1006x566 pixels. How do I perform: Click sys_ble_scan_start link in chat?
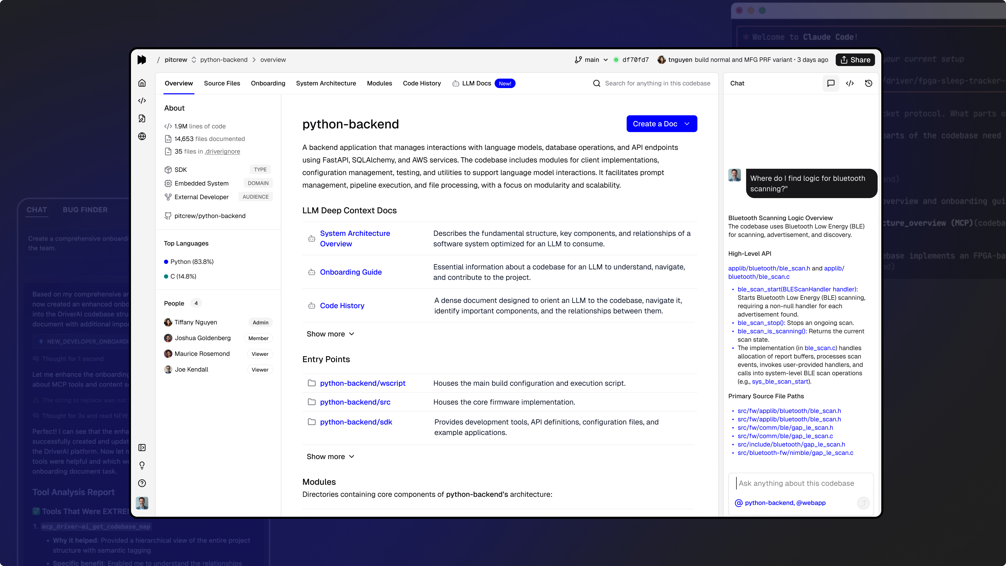tap(780, 381)
